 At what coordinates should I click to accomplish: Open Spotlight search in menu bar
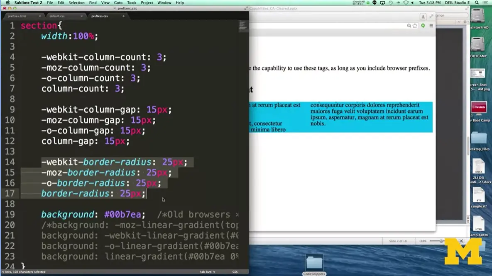click(x=477, y=3)
